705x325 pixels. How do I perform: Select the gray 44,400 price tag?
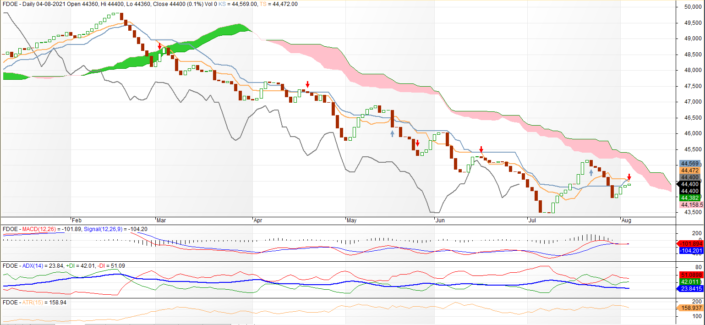pos(690,177)
